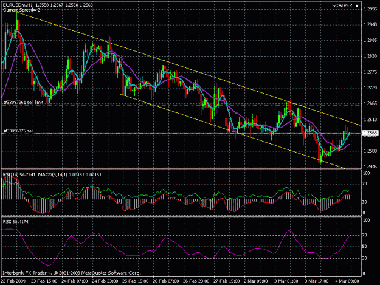Click the 26 Feb 07:00 time label

click(x=166, y=281)
